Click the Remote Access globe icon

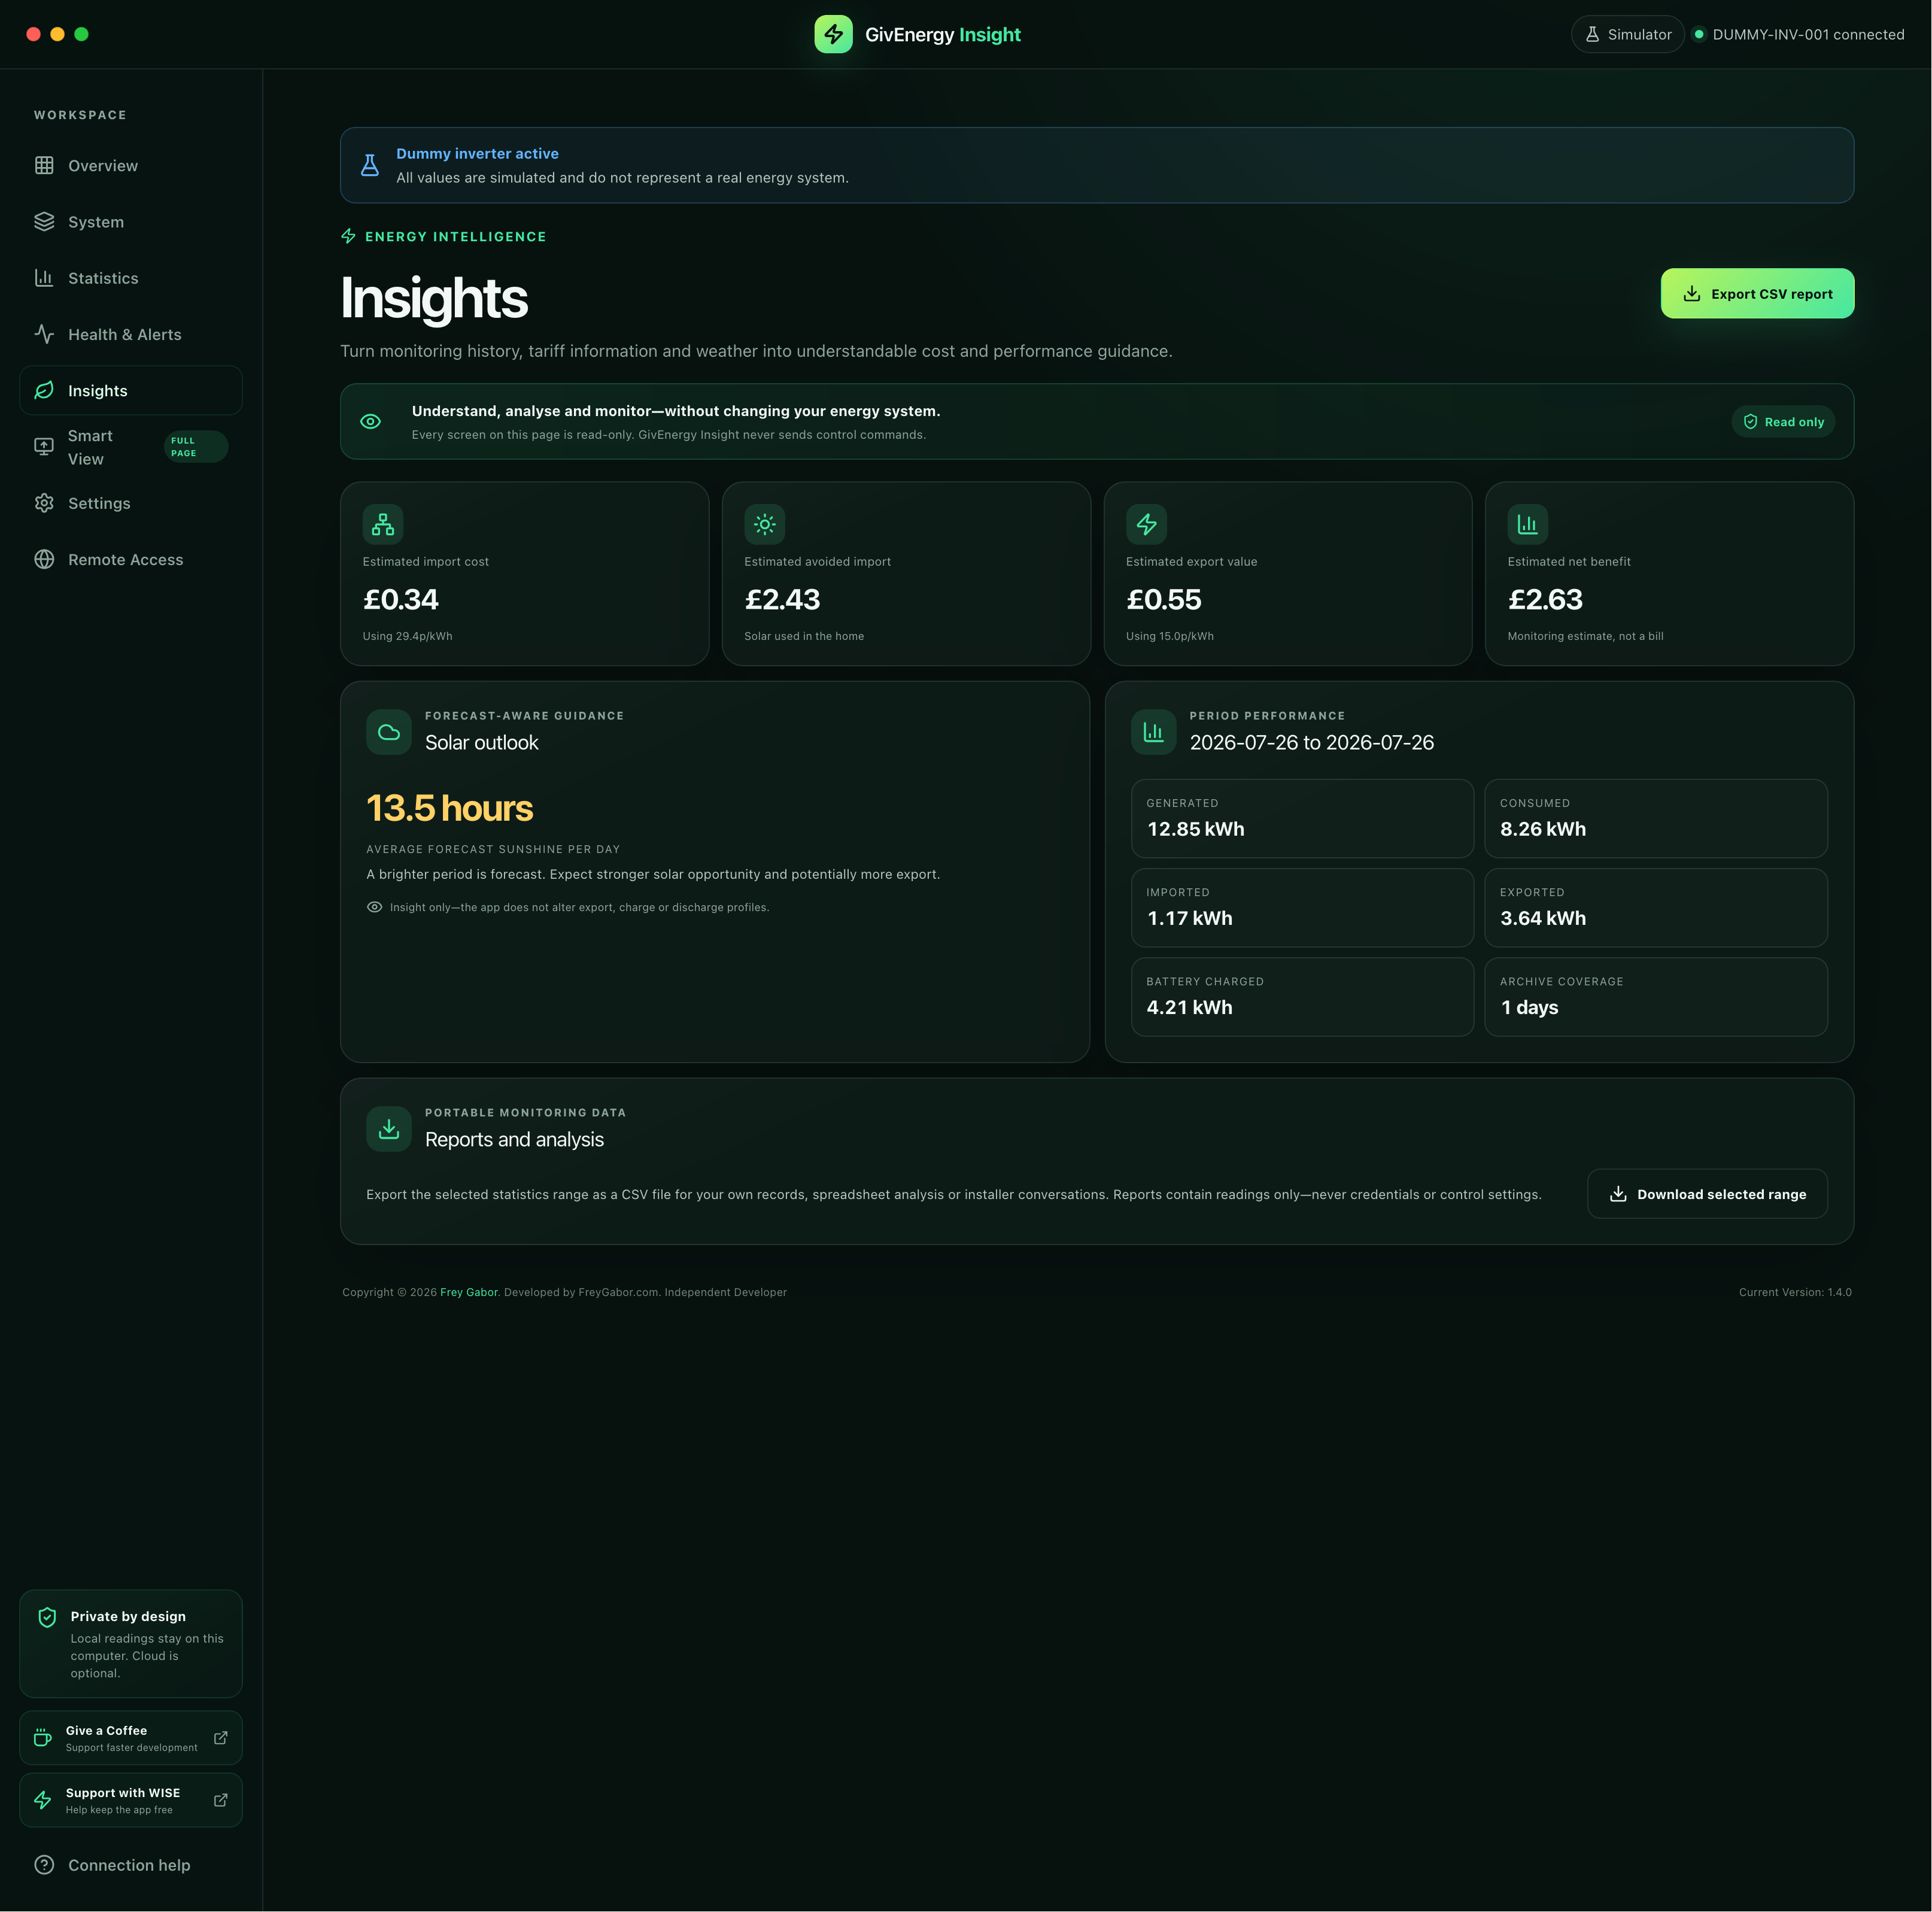(x=44, y=559)
